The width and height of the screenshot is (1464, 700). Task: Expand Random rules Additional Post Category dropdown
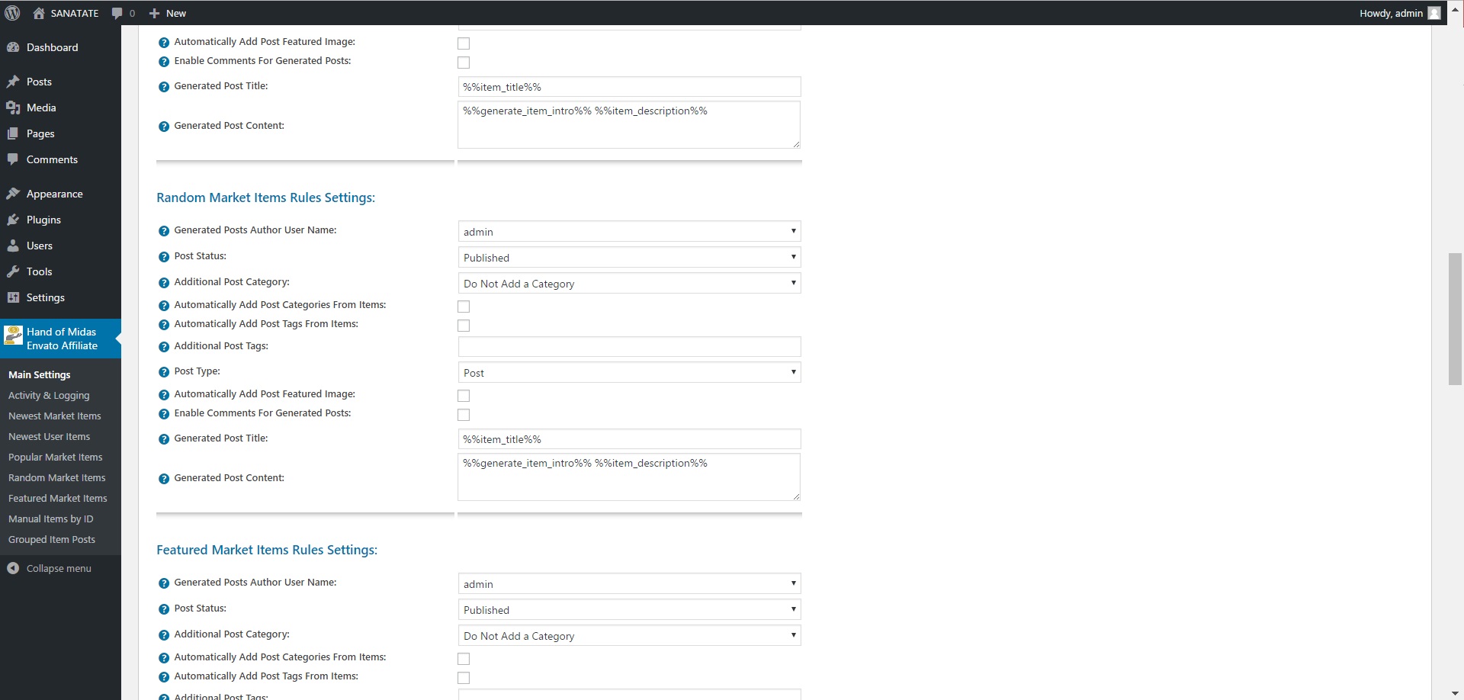coord(629,284)
